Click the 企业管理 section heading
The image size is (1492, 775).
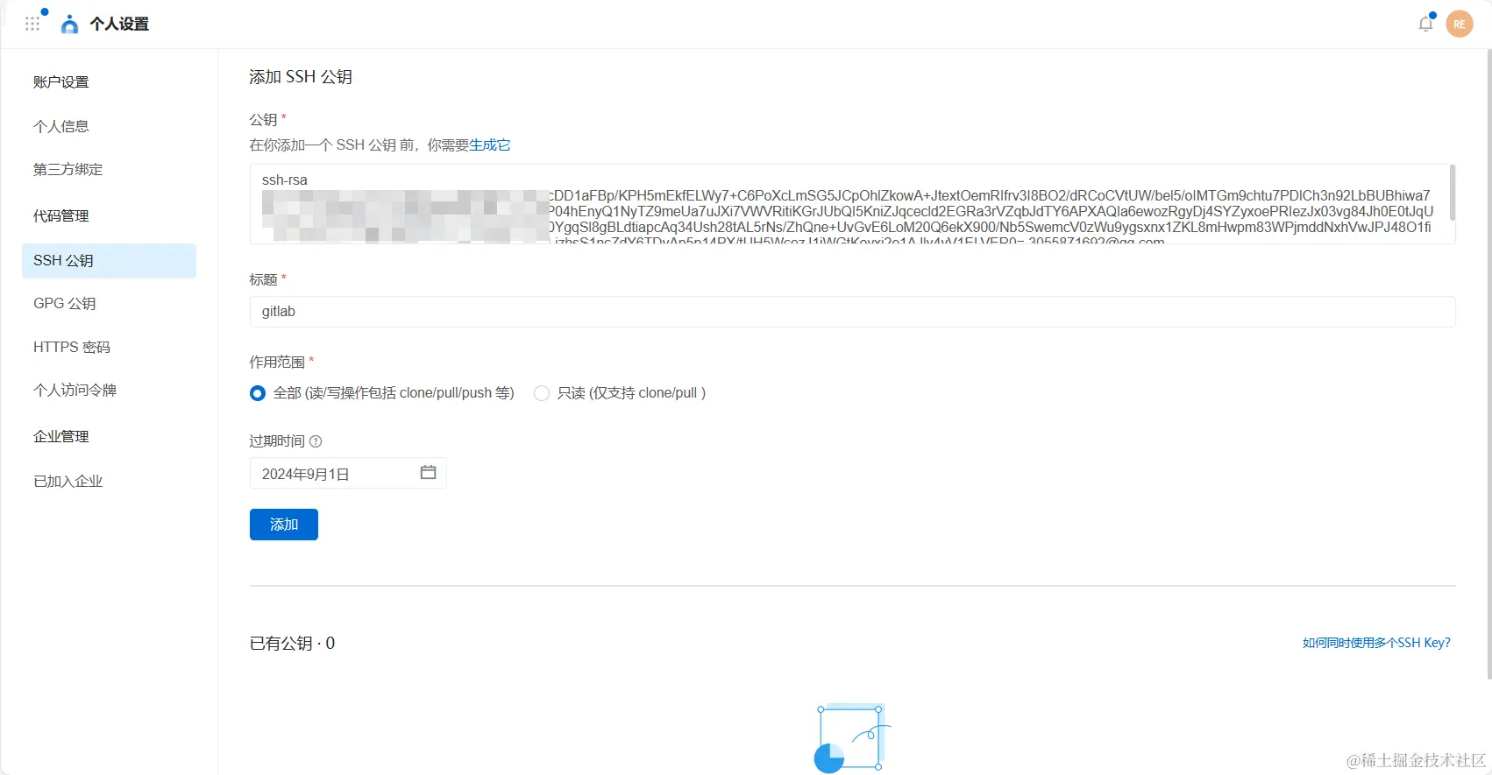coord(61,437)
